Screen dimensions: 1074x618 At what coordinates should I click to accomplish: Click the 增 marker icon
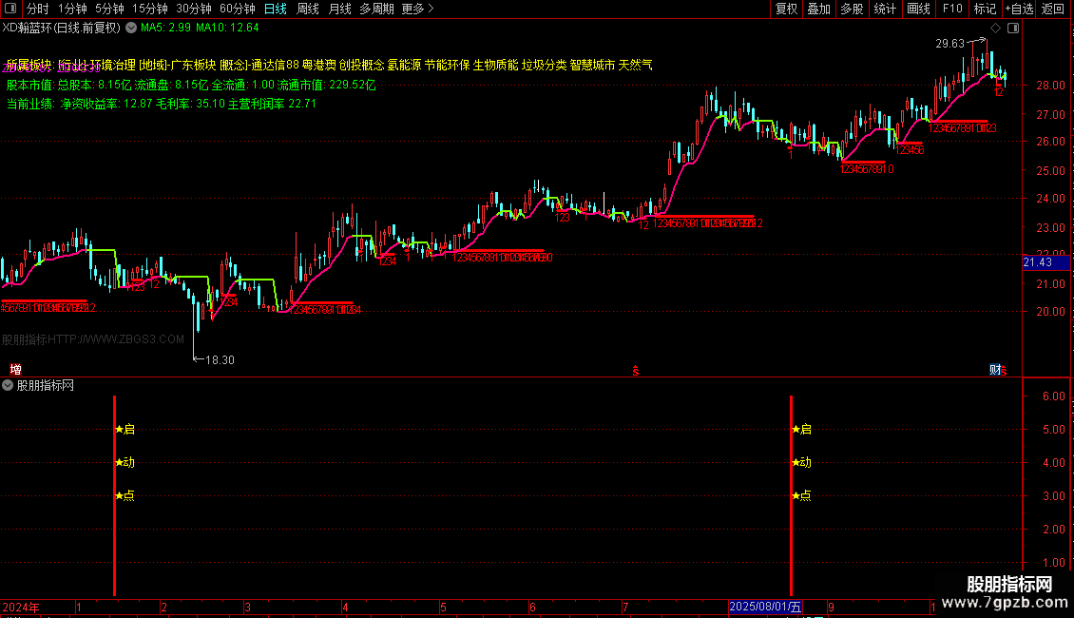point(15,370)
